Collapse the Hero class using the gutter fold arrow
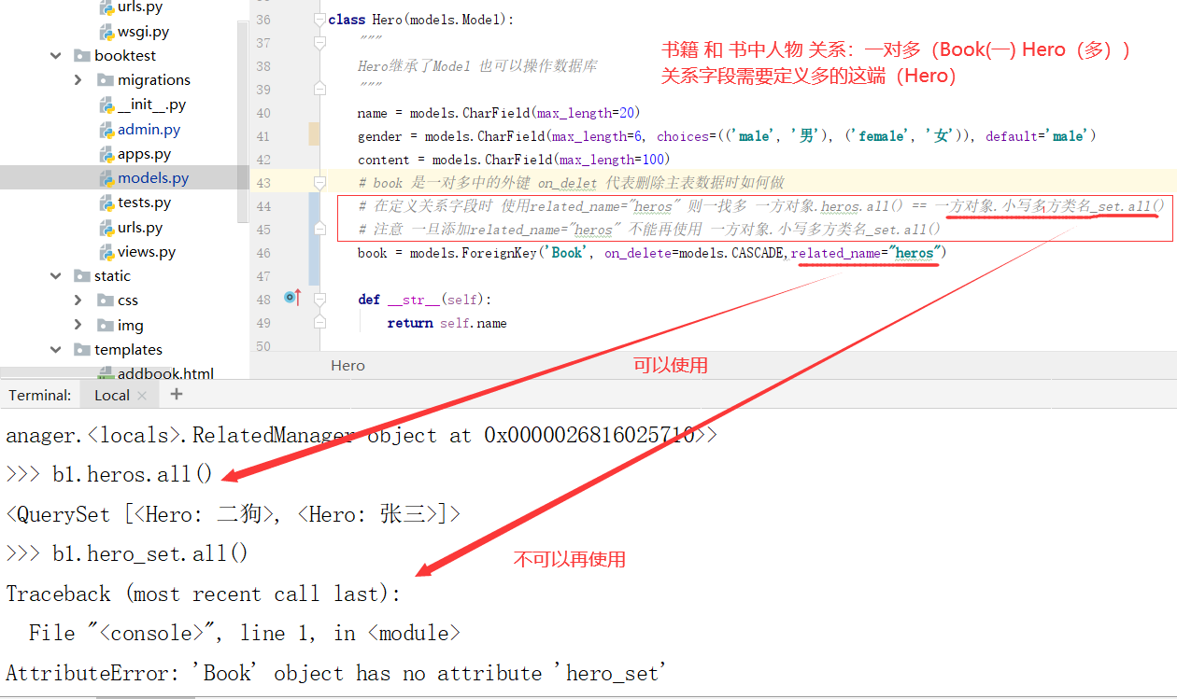This screenshot has height=699, width=1177. [x=319, y=19]
